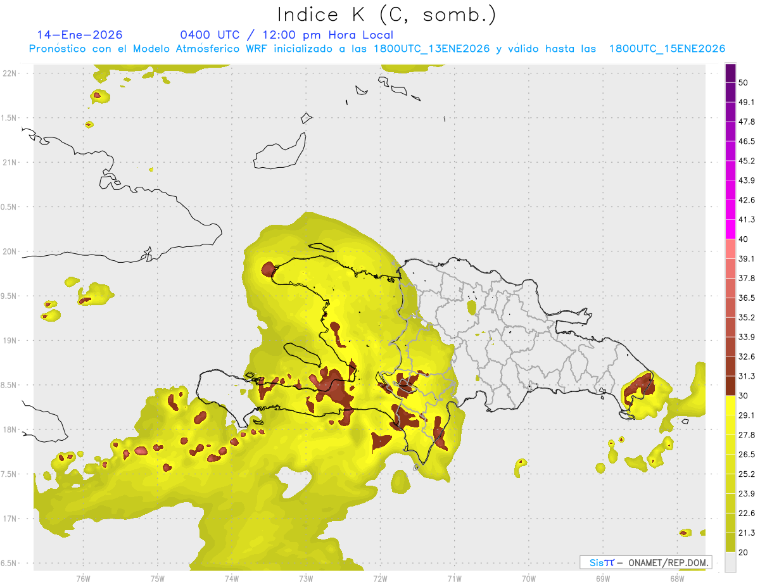Select the date label "14-Ene-2026"
The image size is (760, 587).
[80, 35]
